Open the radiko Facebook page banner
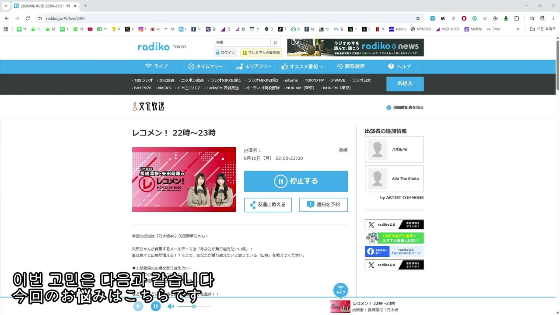This screenshot has height=315, width=560. pos(394,252)
